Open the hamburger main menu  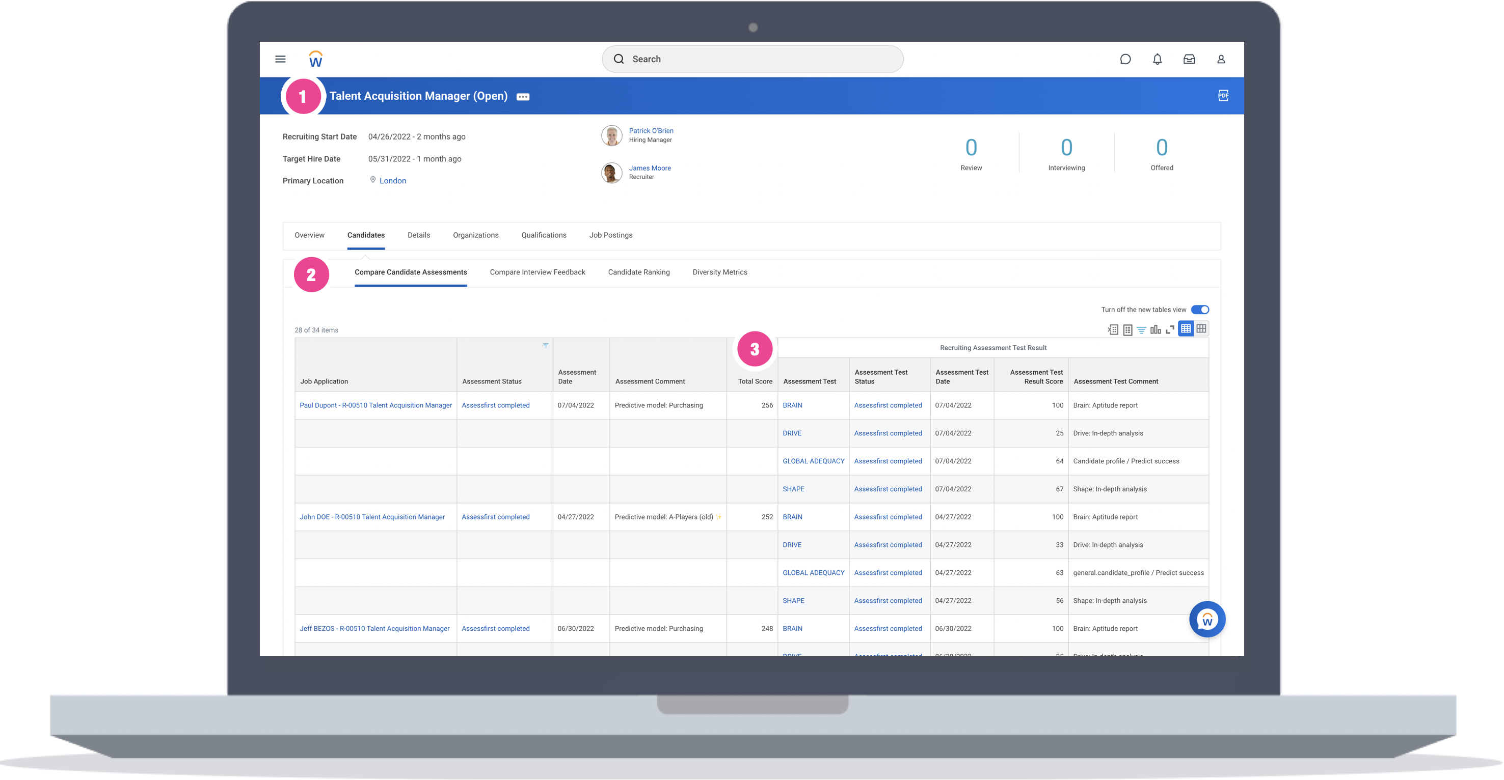(280, 59)
